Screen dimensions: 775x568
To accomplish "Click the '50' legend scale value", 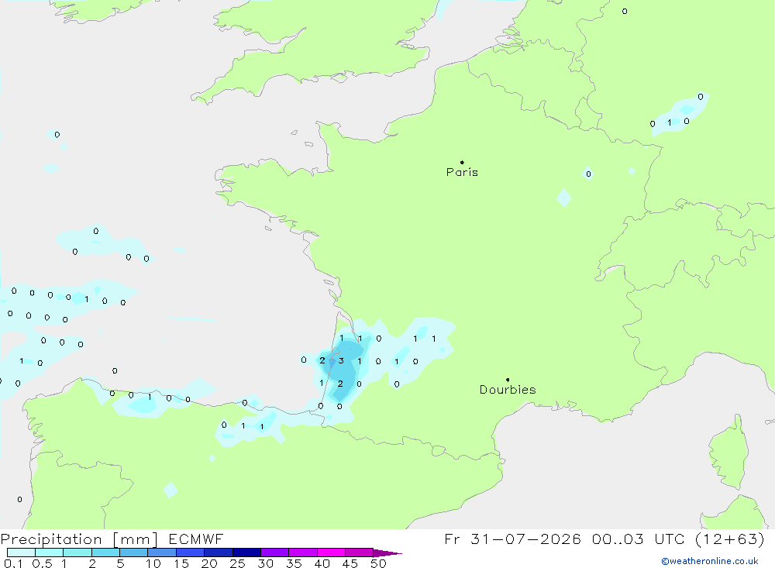I will coord(378,563).
